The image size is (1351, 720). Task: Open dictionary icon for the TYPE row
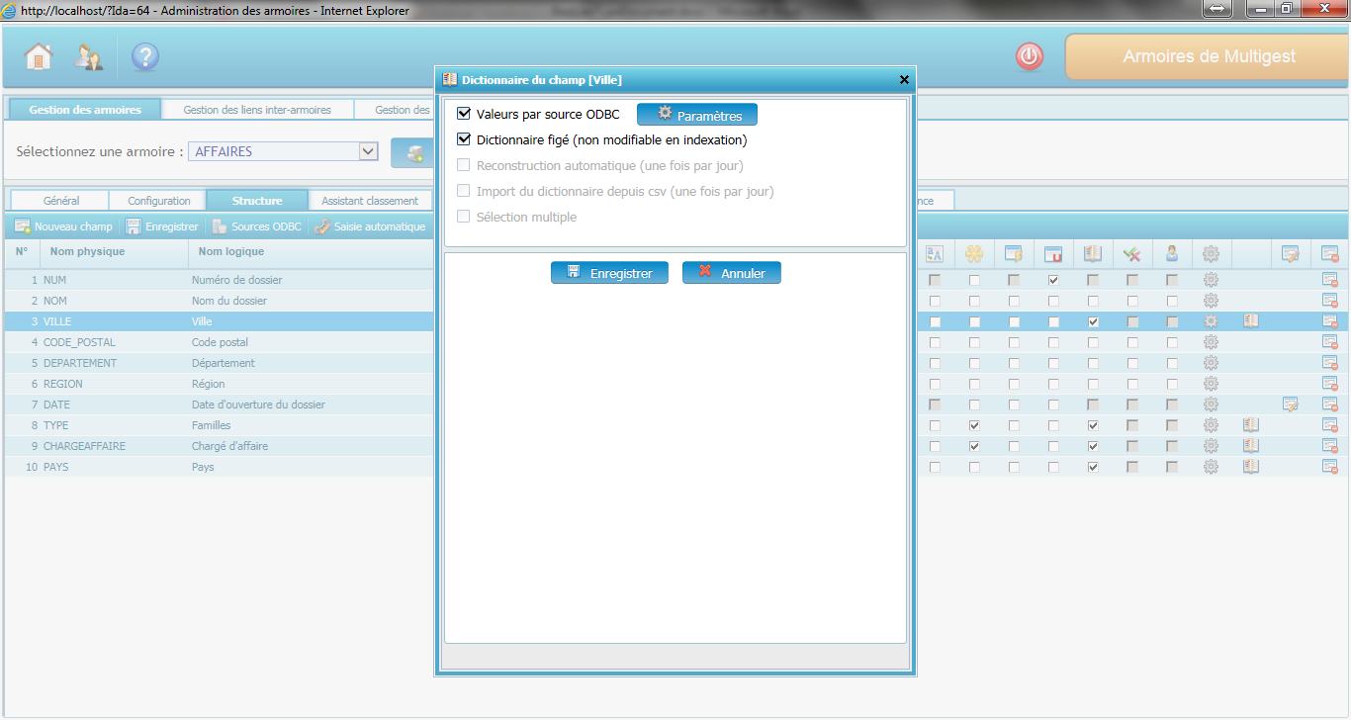pos(1251,425)
